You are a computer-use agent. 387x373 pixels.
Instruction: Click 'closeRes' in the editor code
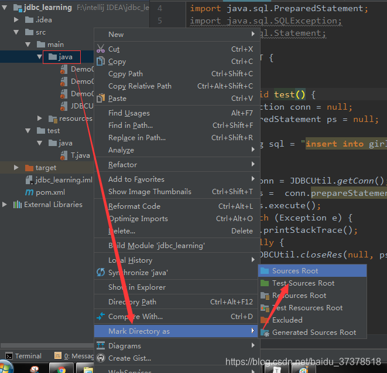(x=321, y=255)
